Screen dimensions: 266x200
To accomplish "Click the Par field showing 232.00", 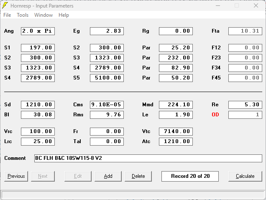I will click(x=176, y=58).
